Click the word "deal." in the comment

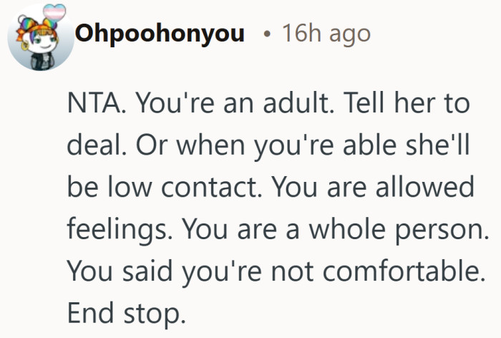pyautogui.click(x=93, y=148)
